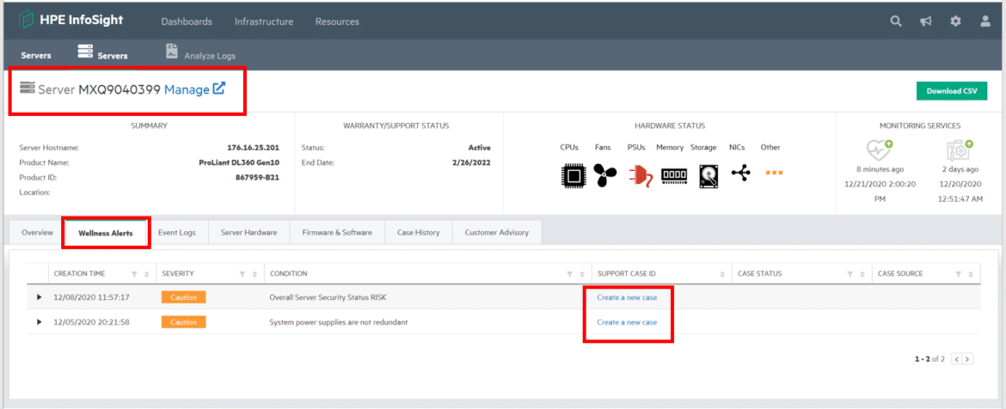Click the Memory hardware status icon
Image resolution: width=1006 pixels, height=409 pixels.
coord(674,174)
